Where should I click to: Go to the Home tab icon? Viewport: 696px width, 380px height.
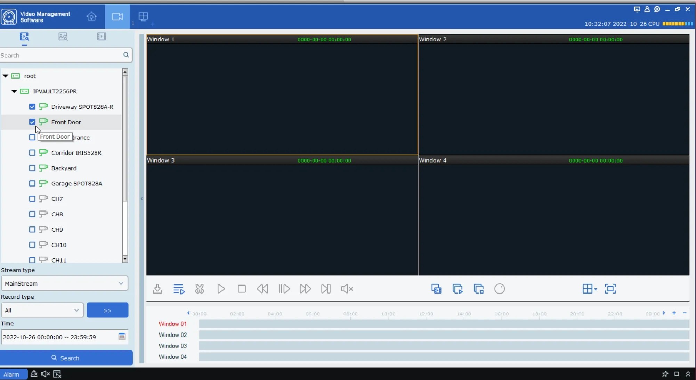click(x=91, y=17)
